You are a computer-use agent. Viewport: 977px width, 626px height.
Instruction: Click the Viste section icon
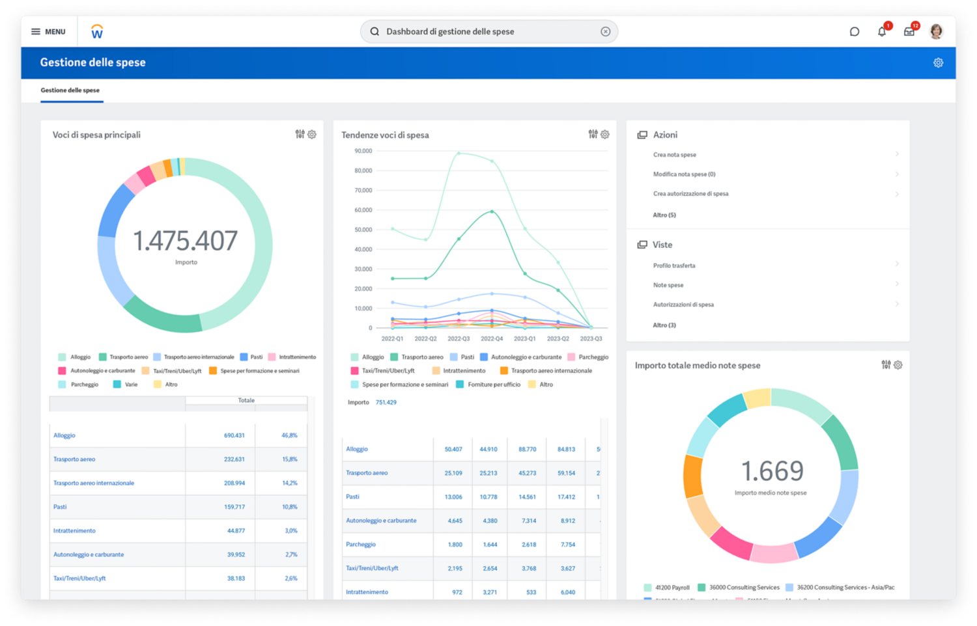point(642,245)
